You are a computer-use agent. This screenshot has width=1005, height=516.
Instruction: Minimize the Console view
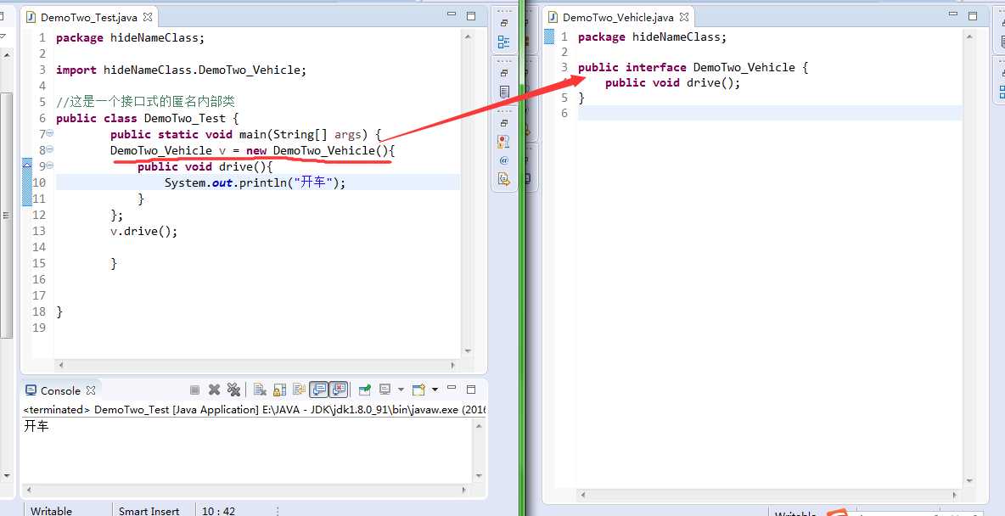point(452,389)
